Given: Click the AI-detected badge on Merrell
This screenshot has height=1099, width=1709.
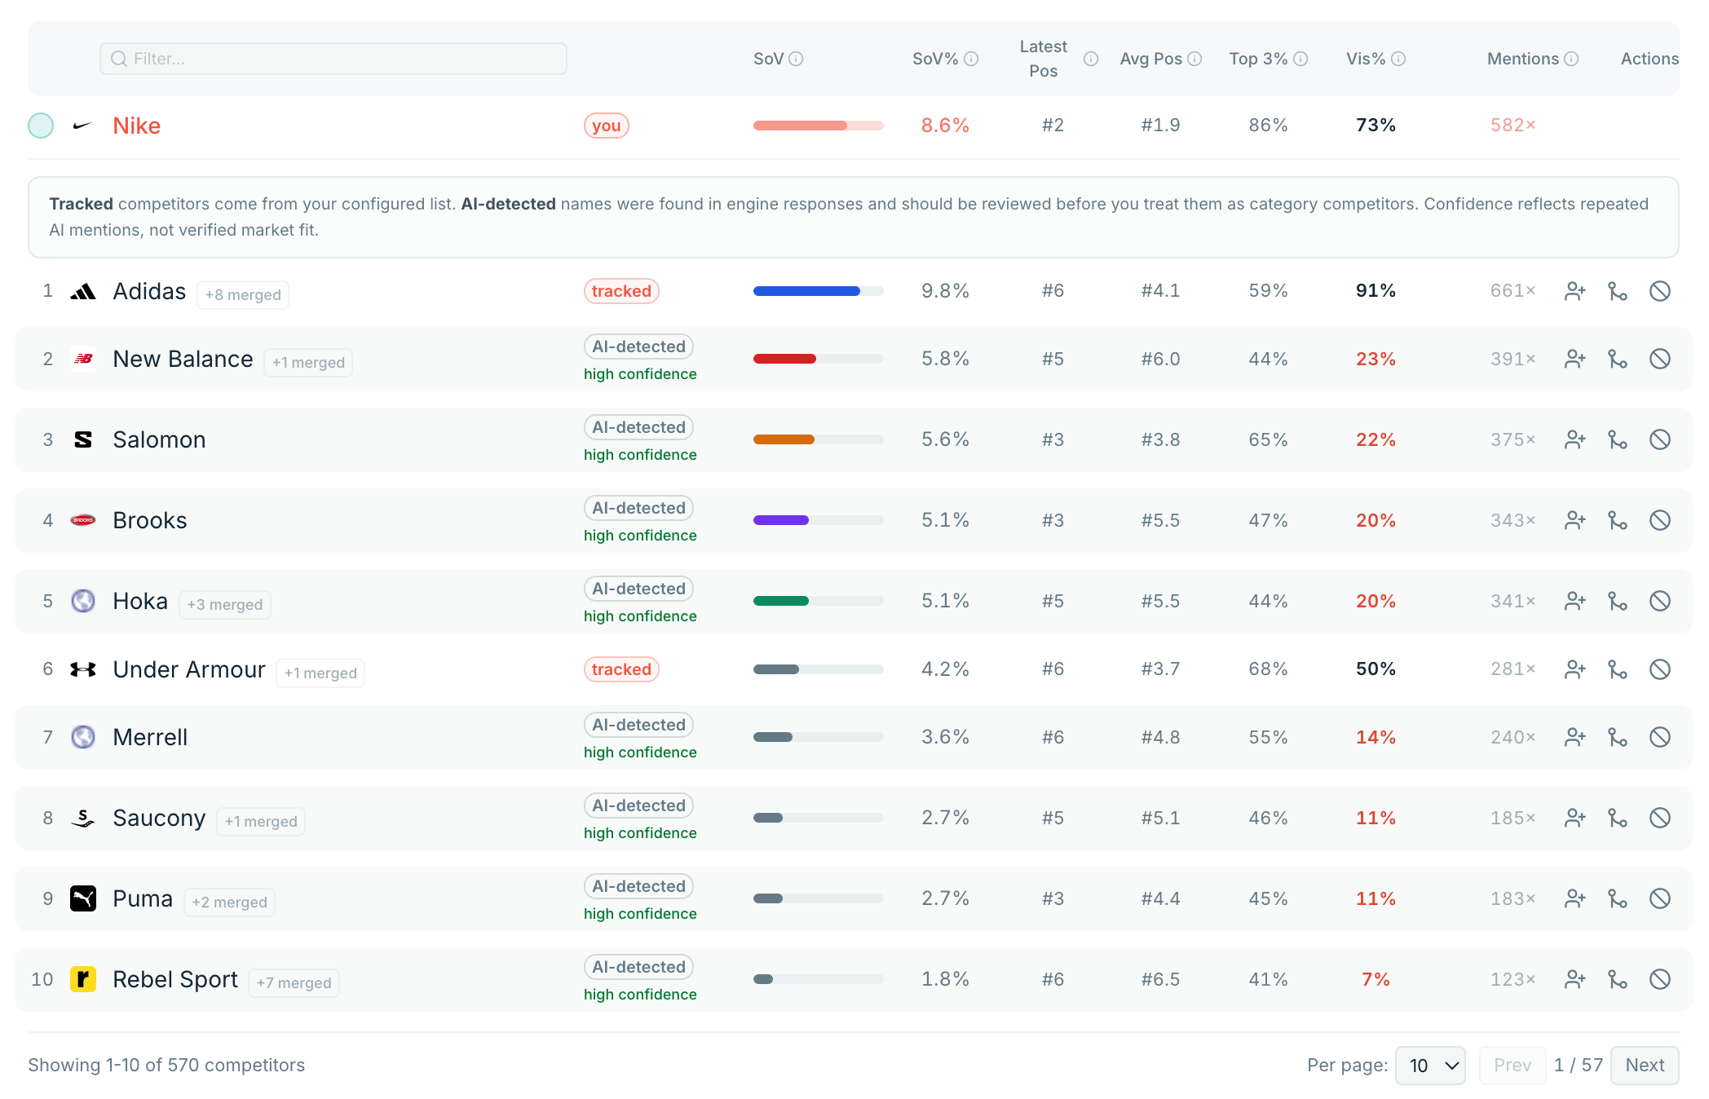Looking at the screenshot, I should tap(638, 725).
